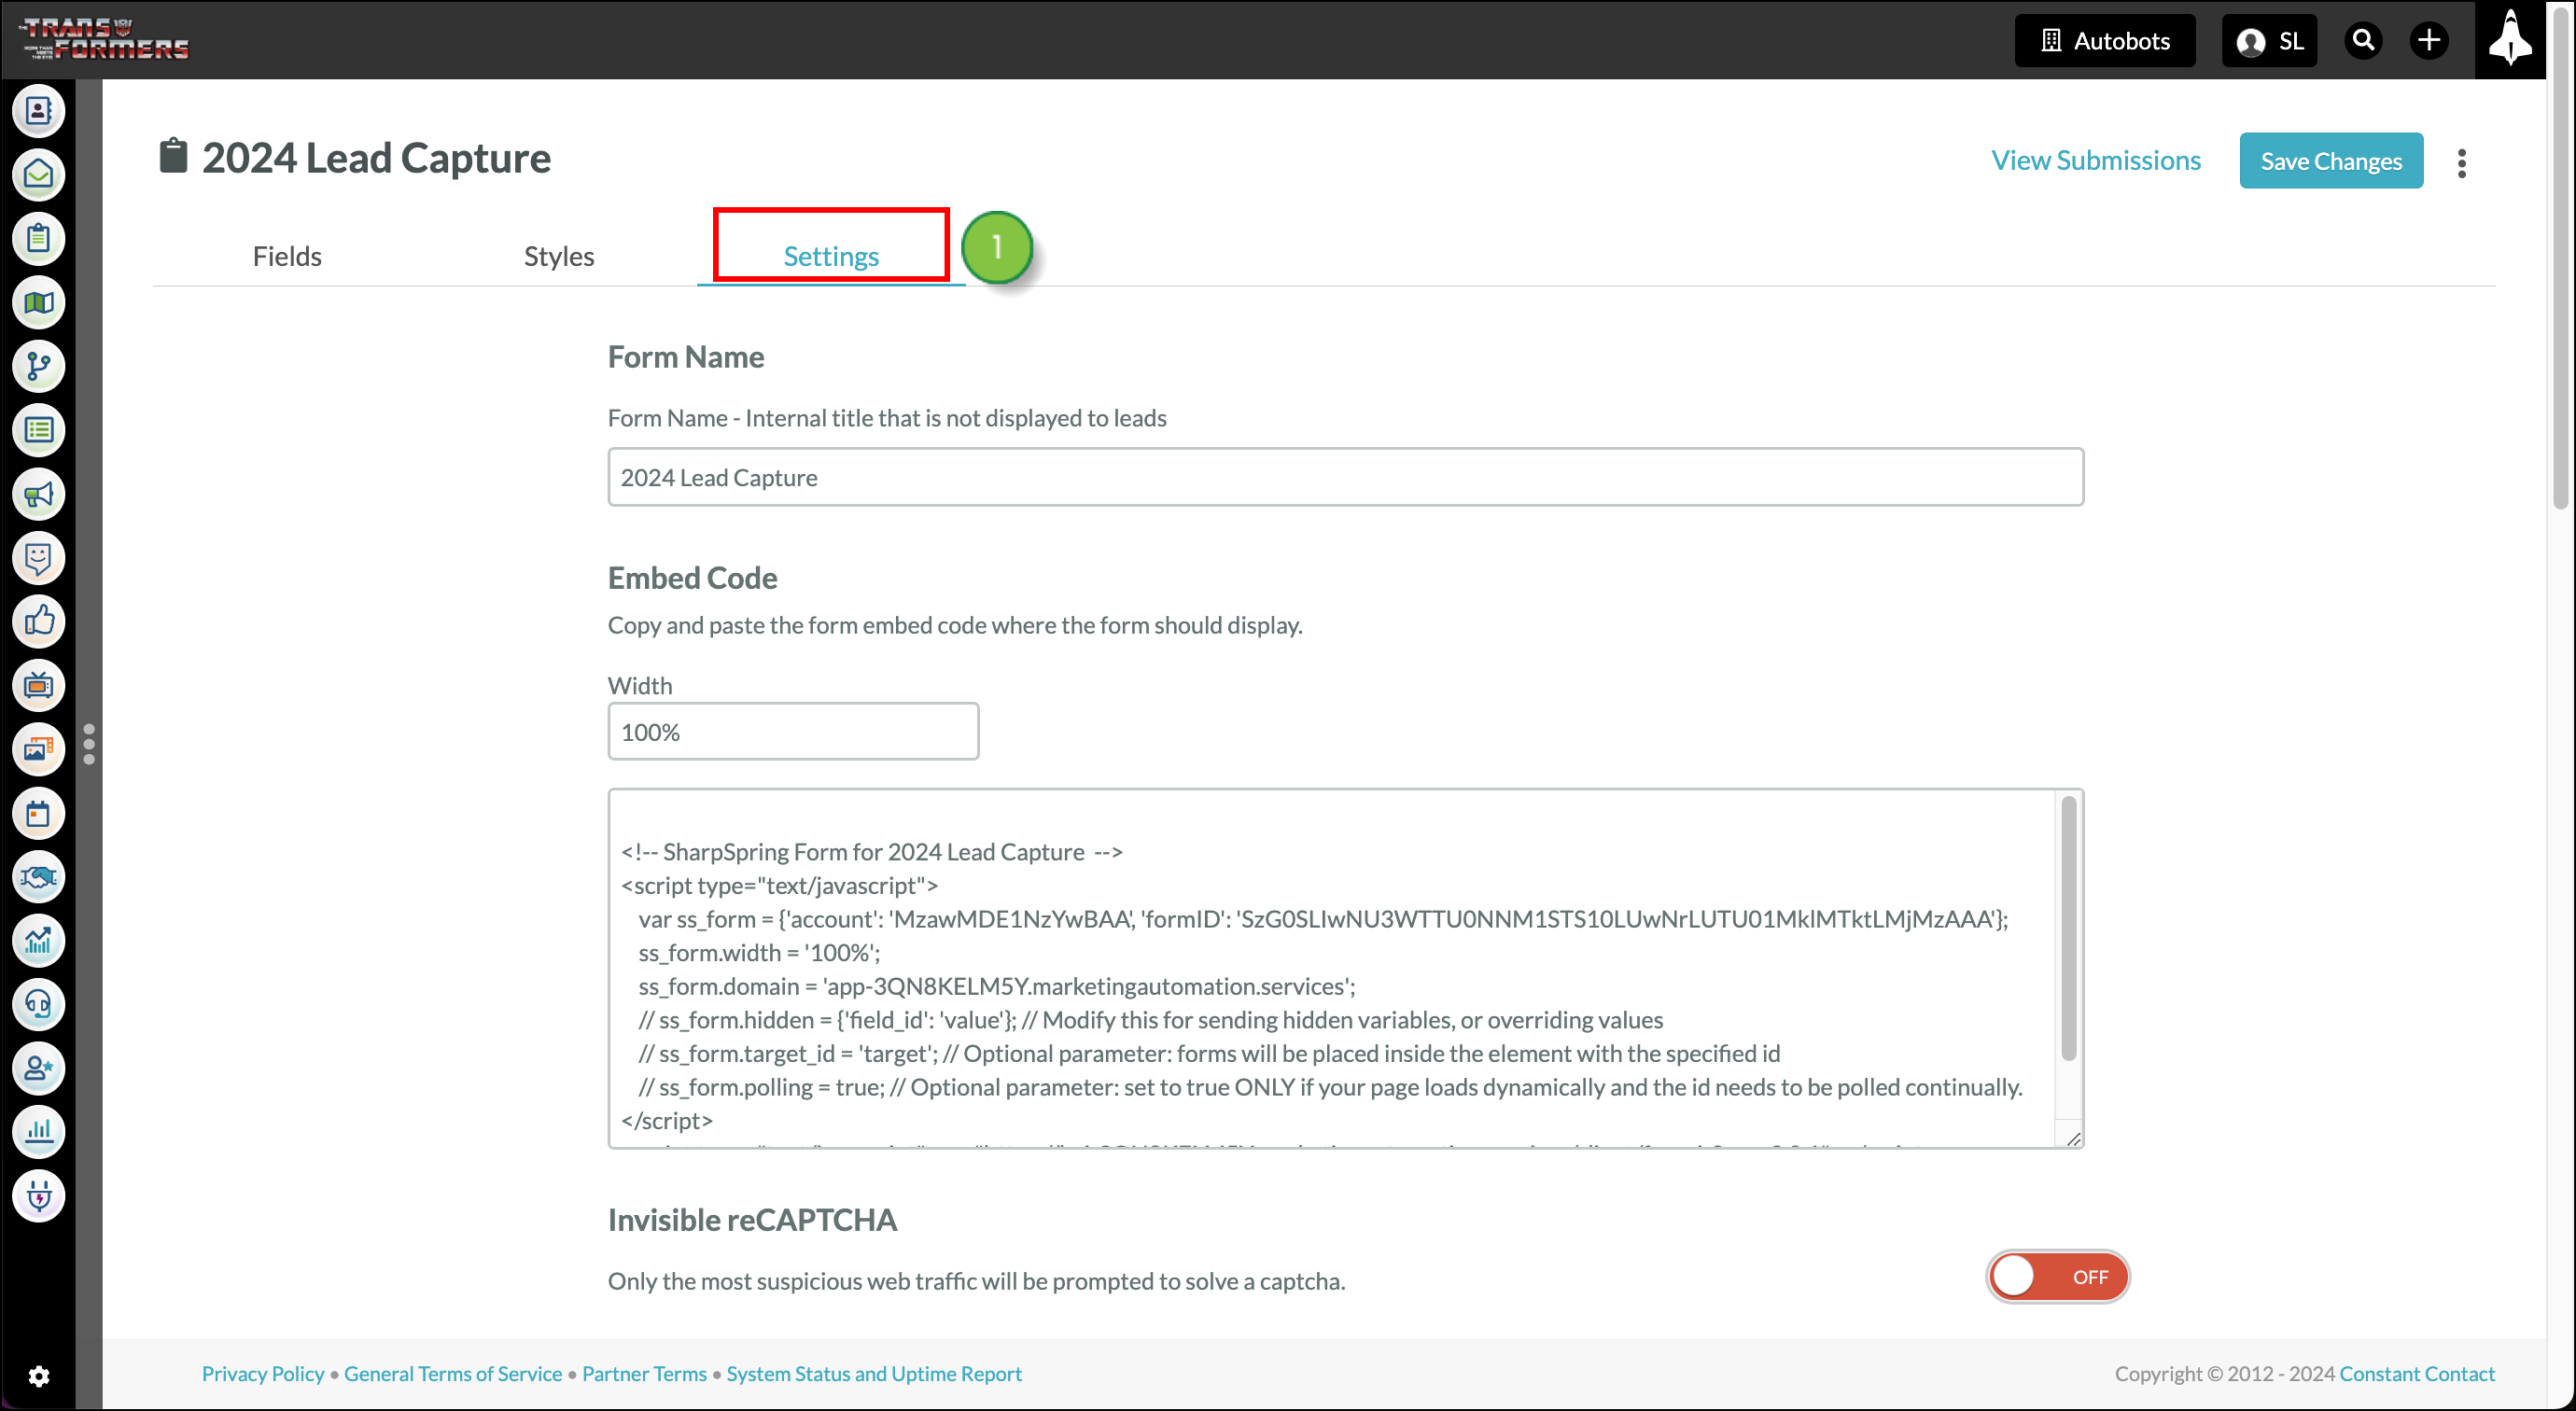Open the Support headset sidebar icon

tap(38, 1005)
